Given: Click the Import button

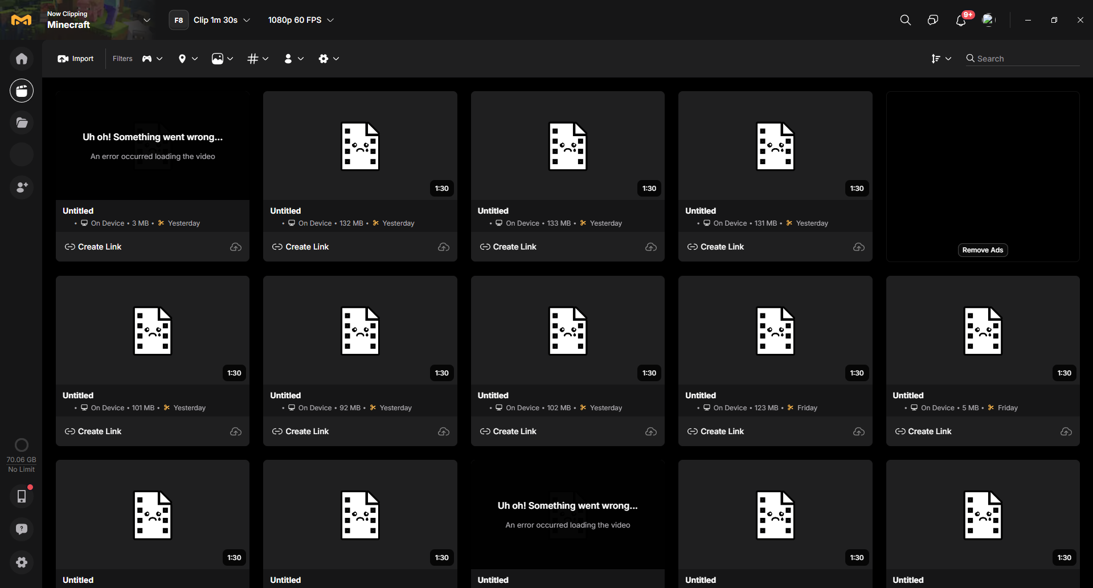Looking at the screenshot, I should [75, 59].
